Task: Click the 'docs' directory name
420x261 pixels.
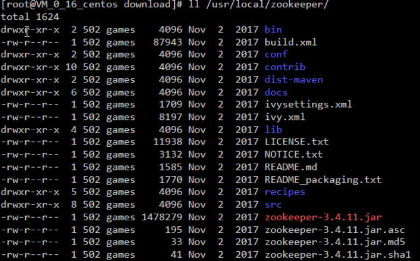Action: pyautogui.click(x=276, y=92)
